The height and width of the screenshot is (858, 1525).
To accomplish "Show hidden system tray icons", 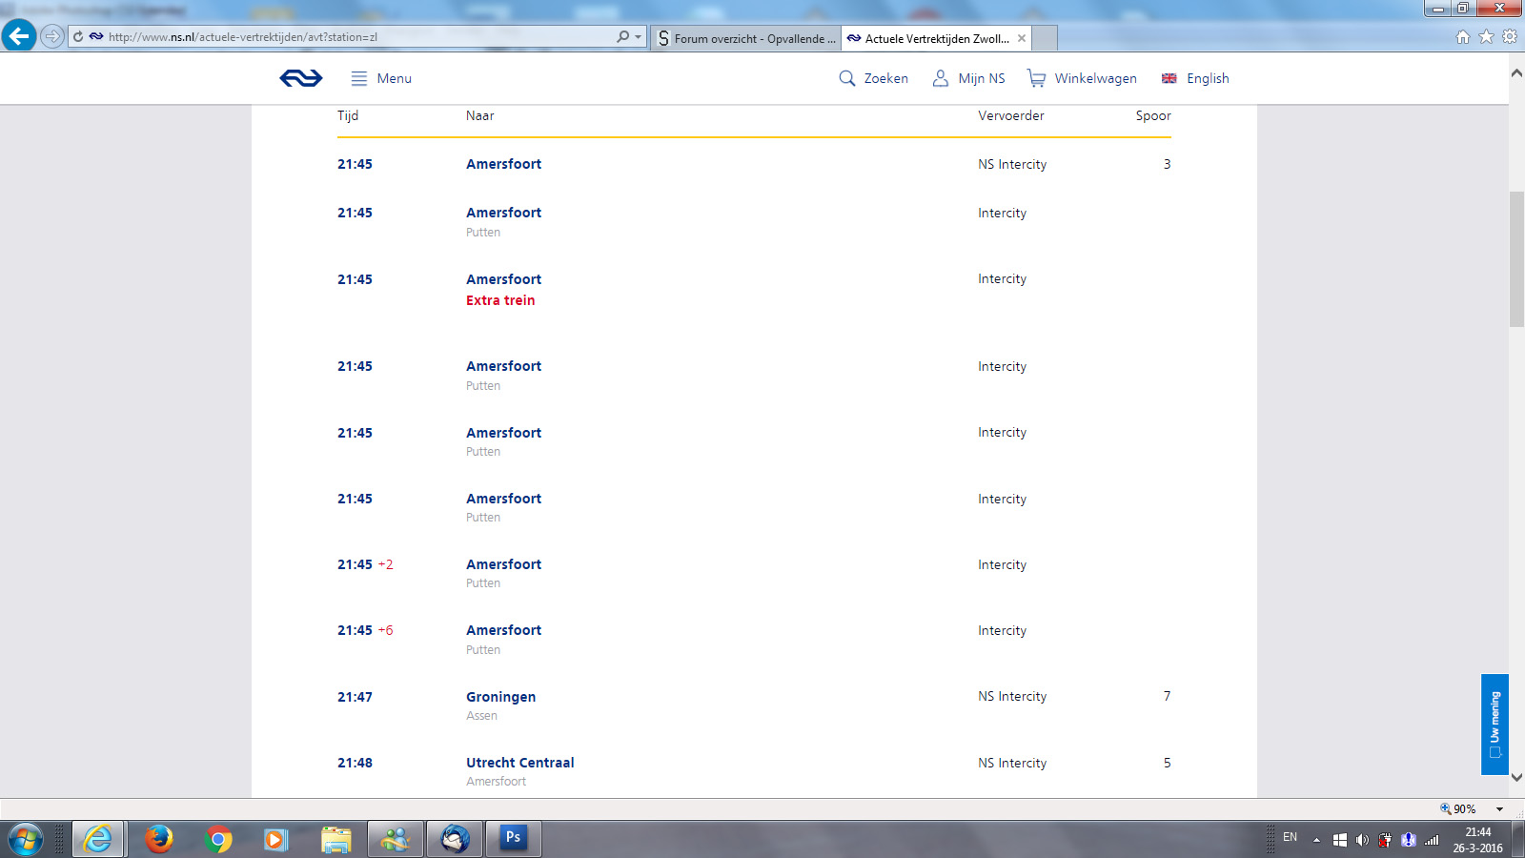I will point(1316,840).
